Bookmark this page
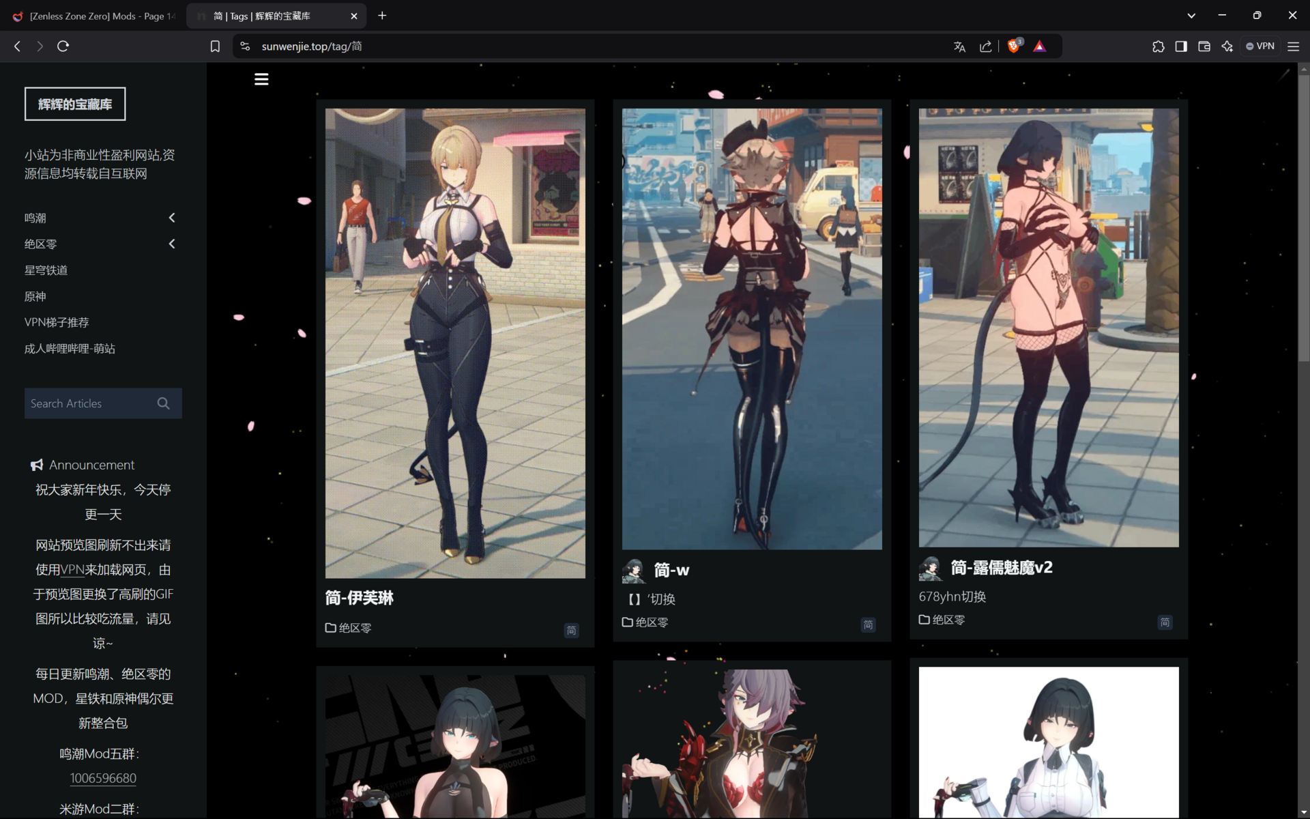1310x819 pixels. [215, 46]
